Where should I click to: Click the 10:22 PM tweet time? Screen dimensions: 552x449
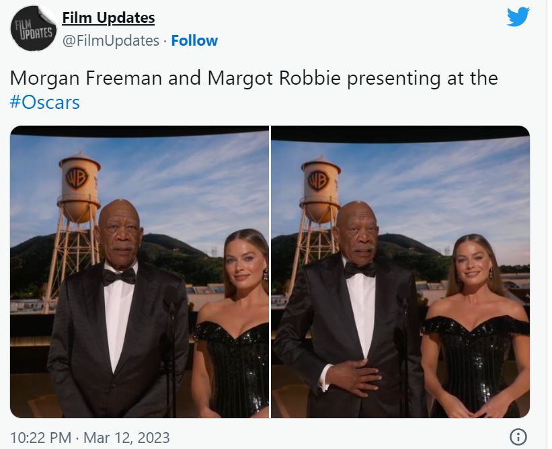(x=40, y=438)
